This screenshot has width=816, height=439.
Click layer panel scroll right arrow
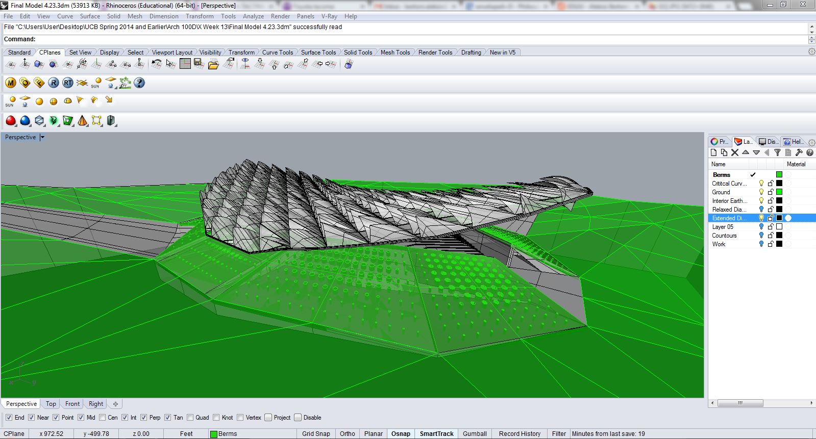tap(812, 403)
